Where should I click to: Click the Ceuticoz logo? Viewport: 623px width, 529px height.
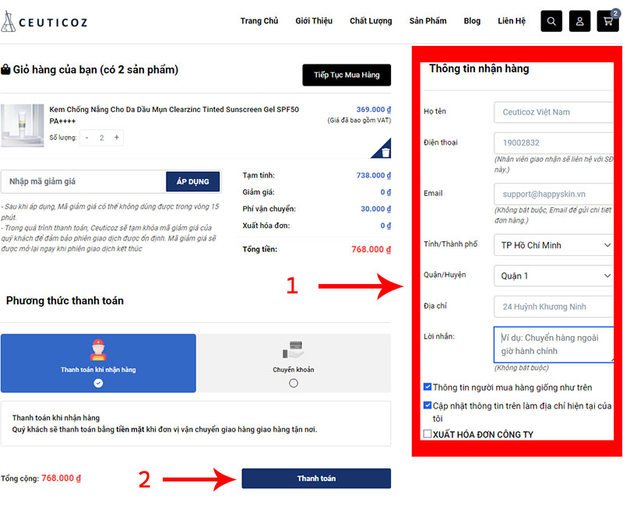(x=44, y=22)
